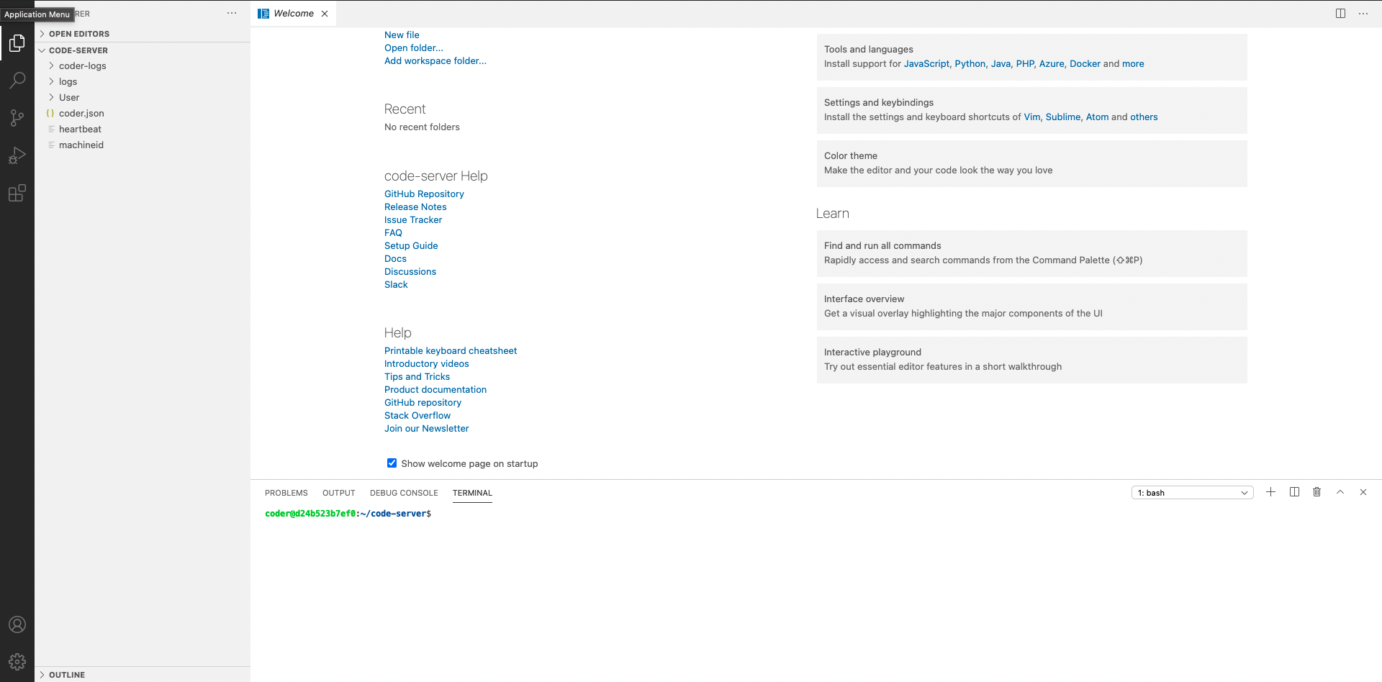This screenshot has height=682, width=1382.
Task: Open the Setup Guide link
Action: pyautogui.click(x=411, y=245)
